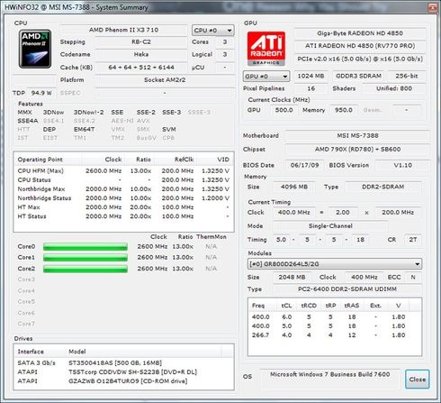Select the TSSTcorp CDDVDW drive row
The width and height of the screenshot is (441, 403).
(x=123, y=371)
